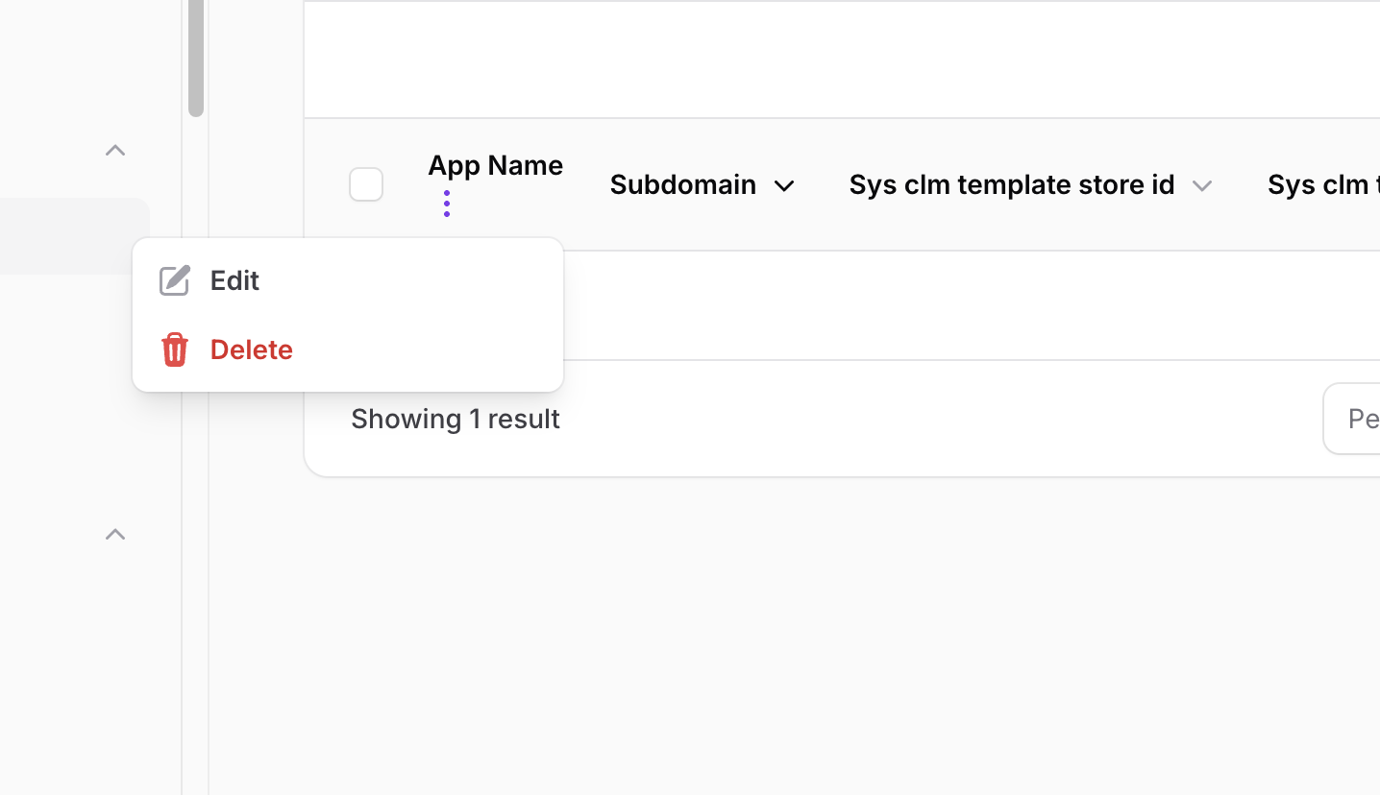Click the chevron next to Subdomain
This screenshot has height=795, width=1380.
tap(784, 185)
